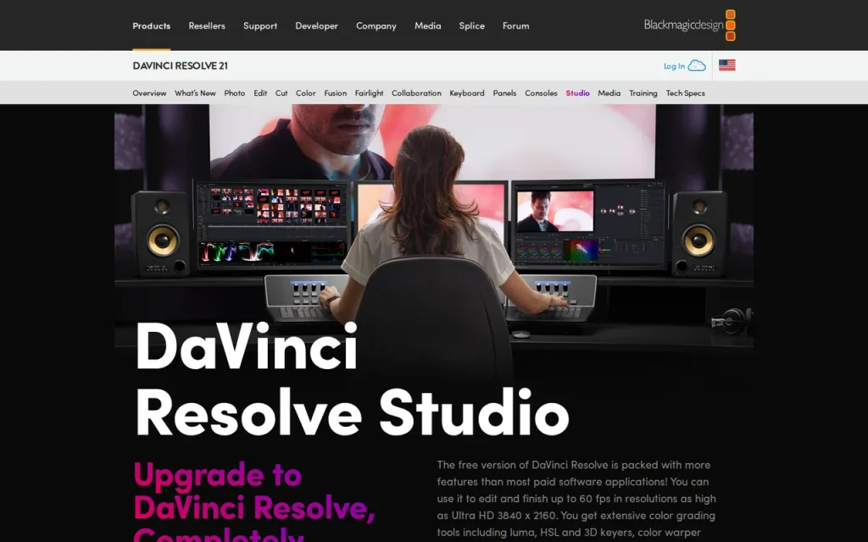Open the Support menu item

click(260, 26)
